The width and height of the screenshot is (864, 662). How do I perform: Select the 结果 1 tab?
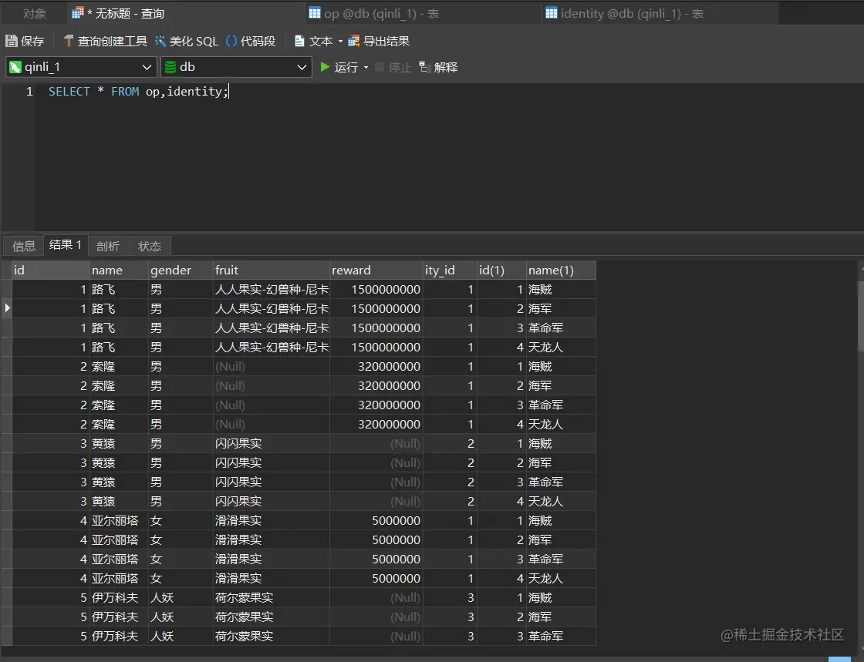coord(66,245)
